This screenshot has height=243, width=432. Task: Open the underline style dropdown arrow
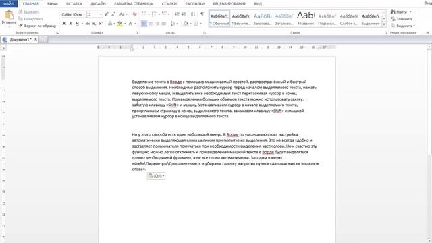(x=82, y=24)
